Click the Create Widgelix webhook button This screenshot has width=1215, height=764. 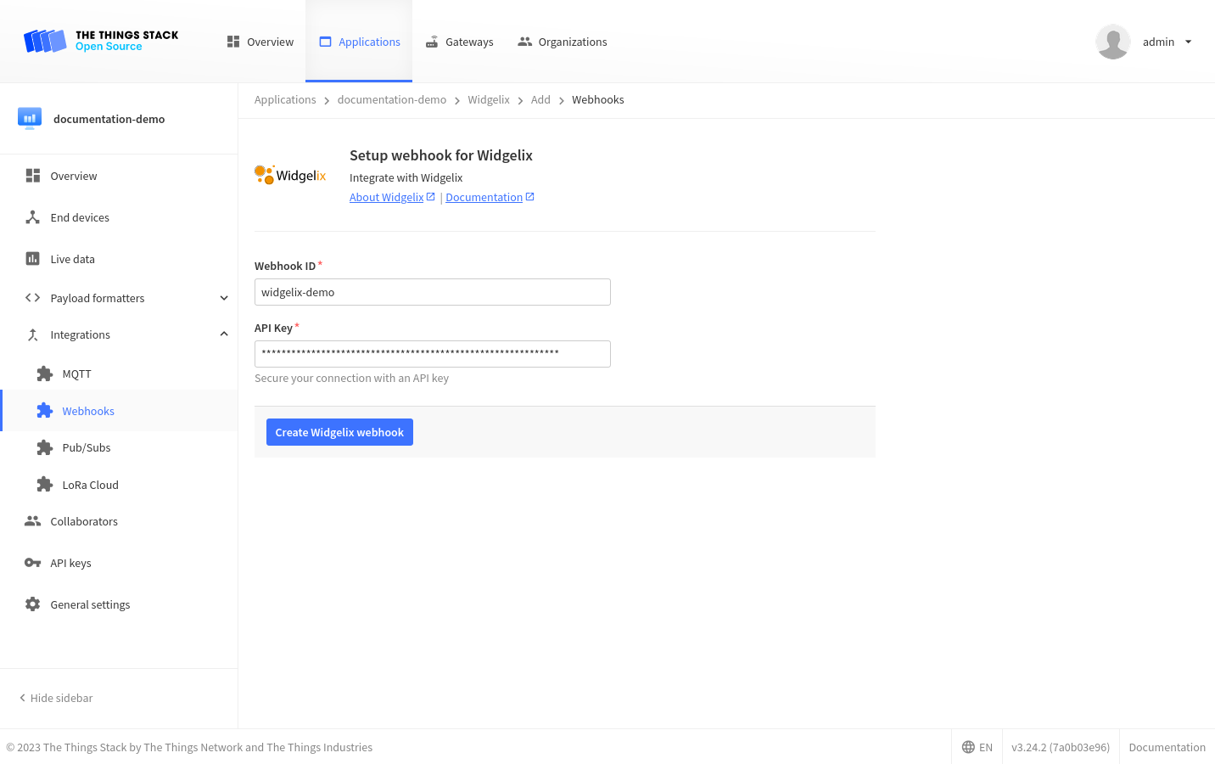tap(339, 432)
